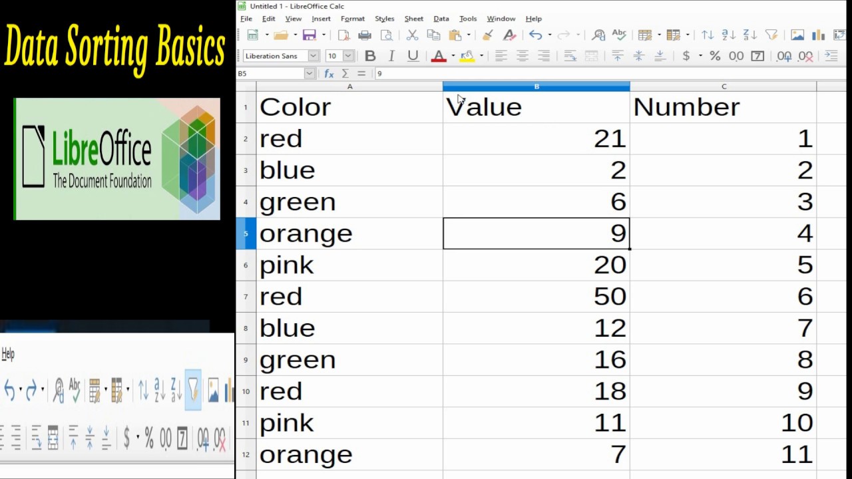Toggle Center Horizontally alignment
Viewport: 852px width, 479px height.
point(523,56)
